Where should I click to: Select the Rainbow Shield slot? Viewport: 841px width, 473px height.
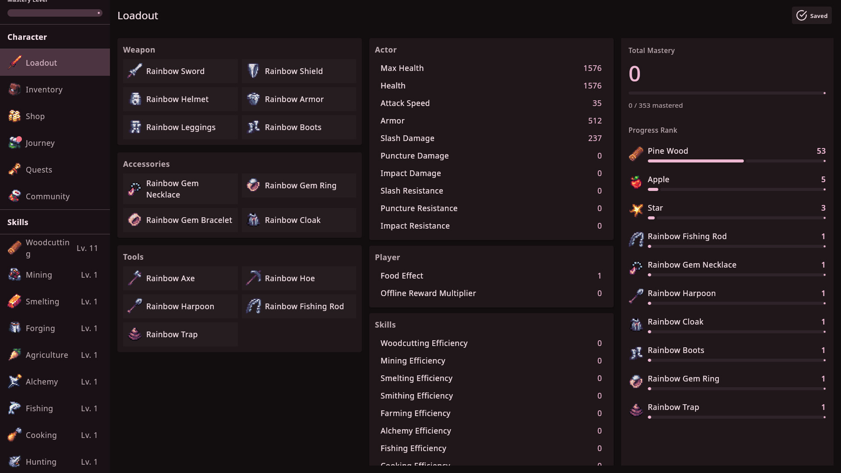299,71
